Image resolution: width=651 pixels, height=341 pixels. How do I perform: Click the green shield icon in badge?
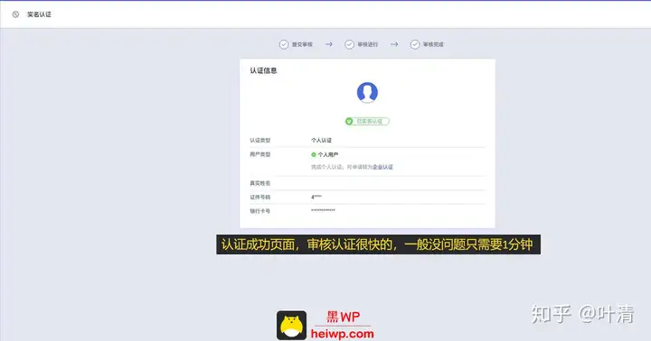click(x=349, y=122)
